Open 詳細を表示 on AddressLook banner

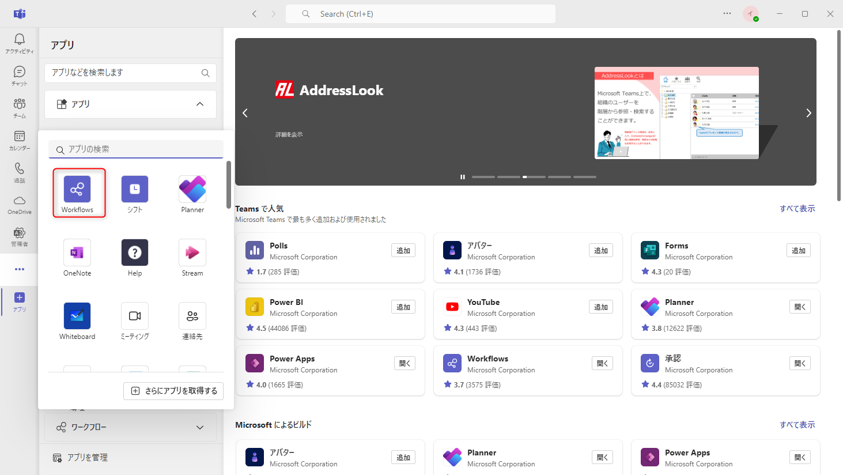click(289, 134)
